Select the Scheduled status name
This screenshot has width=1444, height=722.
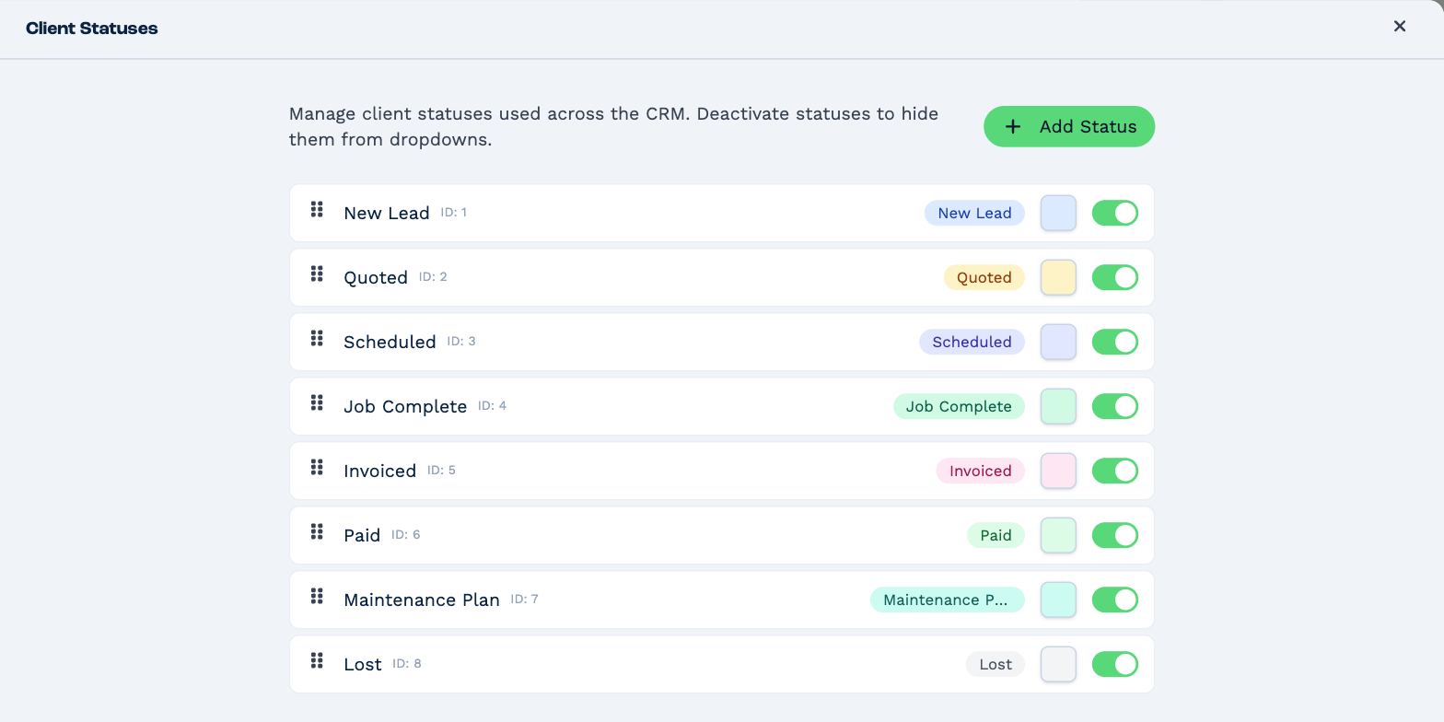tap(390, 342)
